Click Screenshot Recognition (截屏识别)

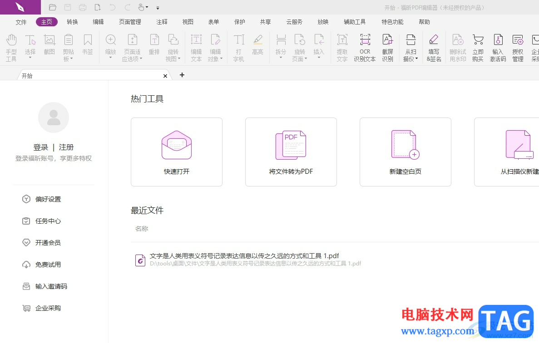388,48
